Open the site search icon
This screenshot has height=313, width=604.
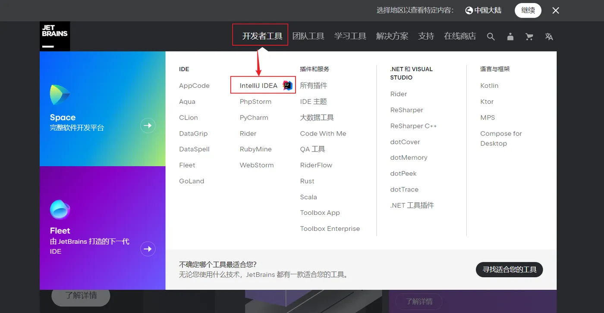click(491, 37)
